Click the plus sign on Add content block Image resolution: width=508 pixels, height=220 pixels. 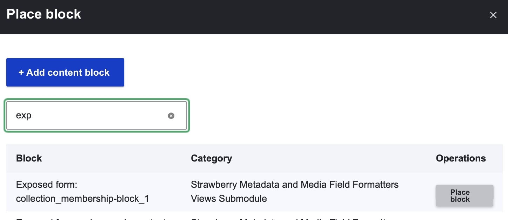[21, 73]
